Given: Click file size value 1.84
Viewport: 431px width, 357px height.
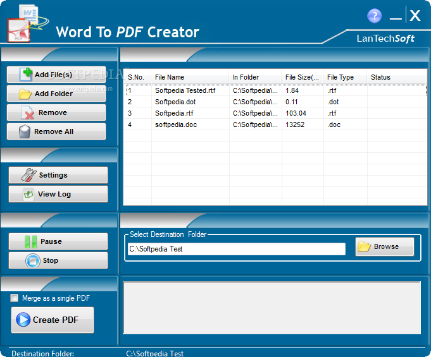Looking at the screenshot, I should click(292, 90).
